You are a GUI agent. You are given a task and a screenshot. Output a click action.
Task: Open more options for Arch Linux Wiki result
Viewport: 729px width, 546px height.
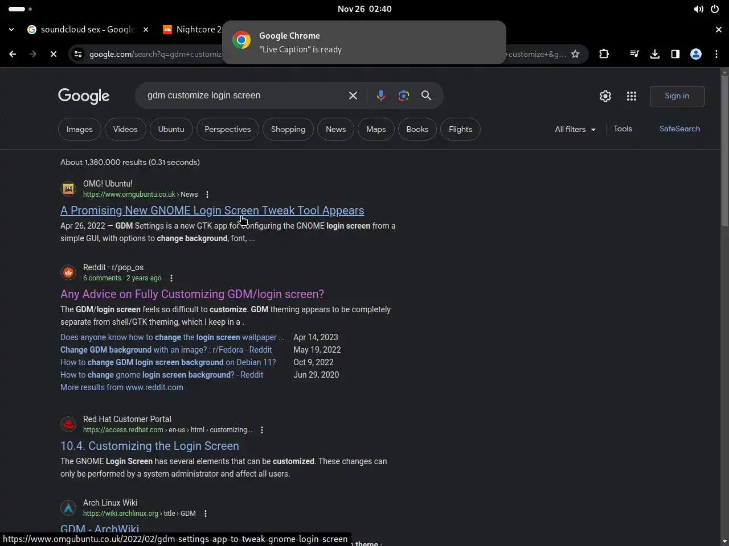point(206,514)
